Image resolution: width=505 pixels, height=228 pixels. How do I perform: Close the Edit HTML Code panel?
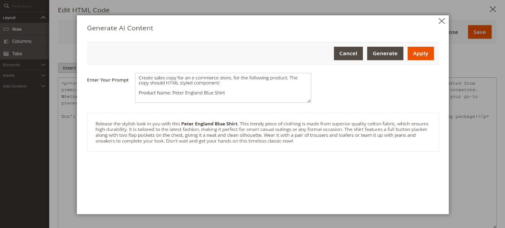coord(493,9)
